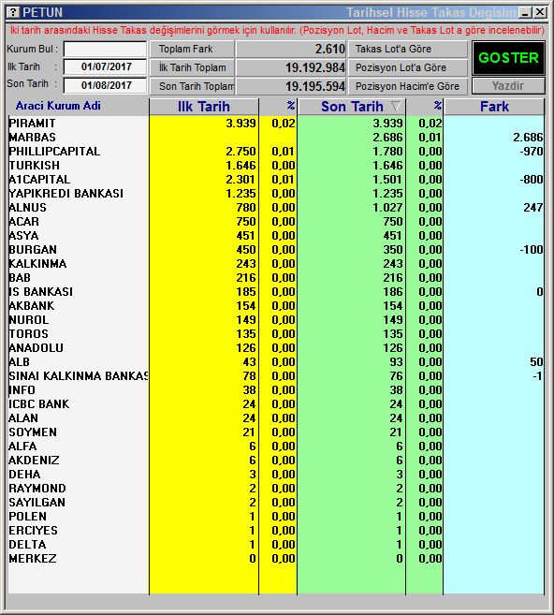Click the Son Tarih Toplam label button
554x615 pixels.
coord(192,86)
